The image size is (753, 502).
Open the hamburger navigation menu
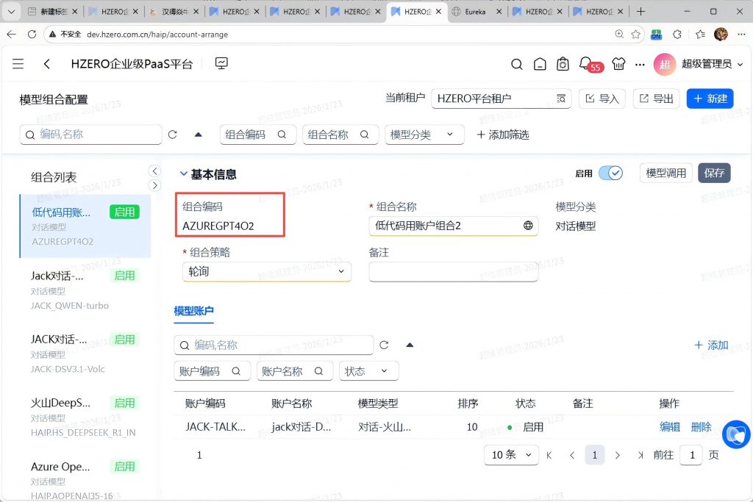coord(18,64)
